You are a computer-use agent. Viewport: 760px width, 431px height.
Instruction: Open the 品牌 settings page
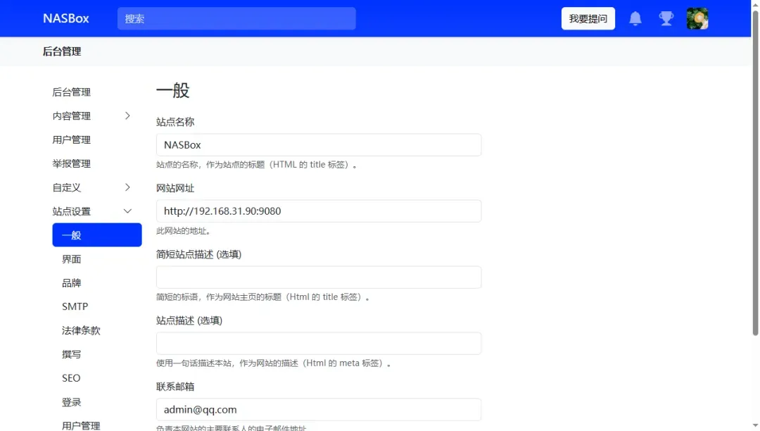pos(72,283)
